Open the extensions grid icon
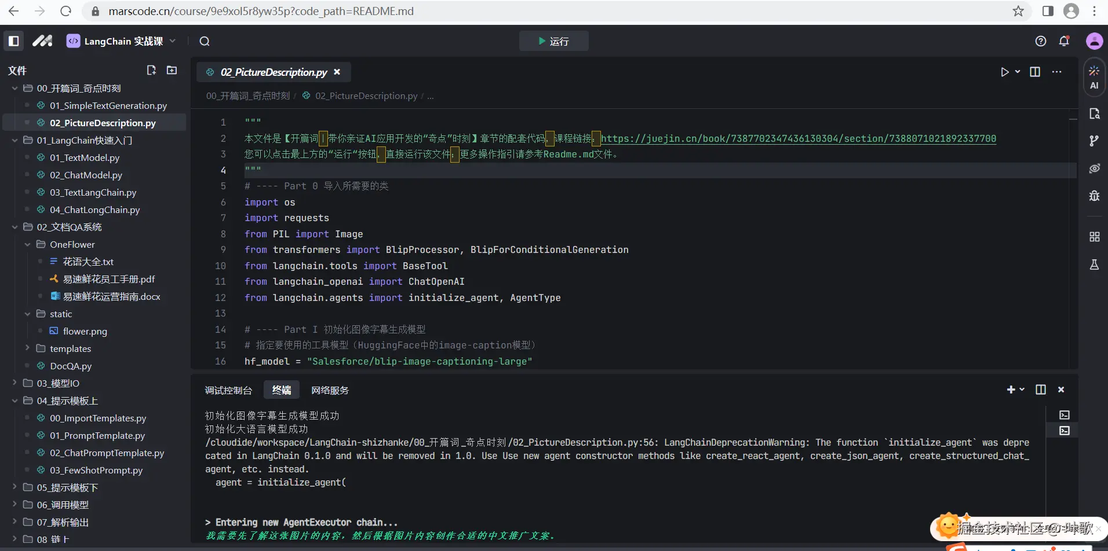 click(1094, 237)
